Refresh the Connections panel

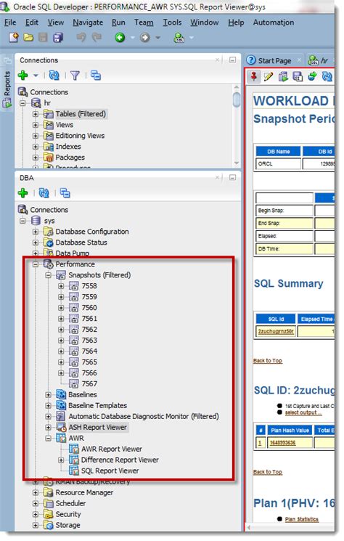coord(54,76)
